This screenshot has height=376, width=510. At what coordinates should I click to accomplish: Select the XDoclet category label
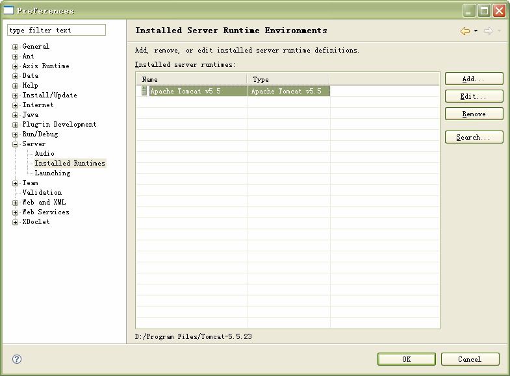click(x=36, y=221)
